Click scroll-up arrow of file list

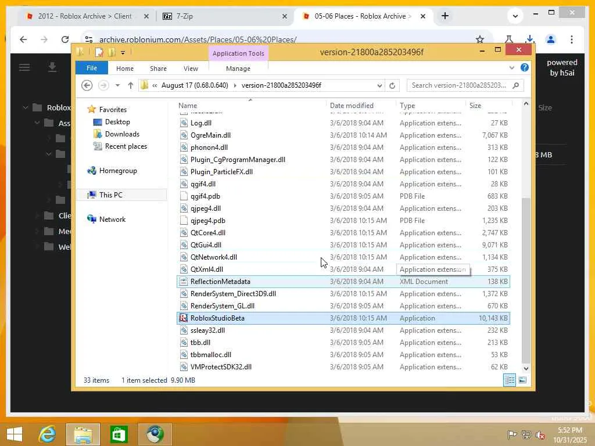(x=526, y=103)
